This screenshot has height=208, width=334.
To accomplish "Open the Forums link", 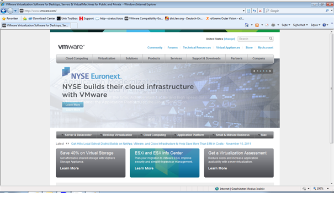I will pyautogui.click(x=173, y=47).
